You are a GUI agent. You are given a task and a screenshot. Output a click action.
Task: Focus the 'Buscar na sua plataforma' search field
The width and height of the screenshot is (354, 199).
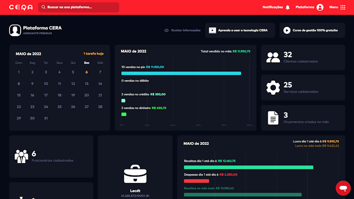78,7
